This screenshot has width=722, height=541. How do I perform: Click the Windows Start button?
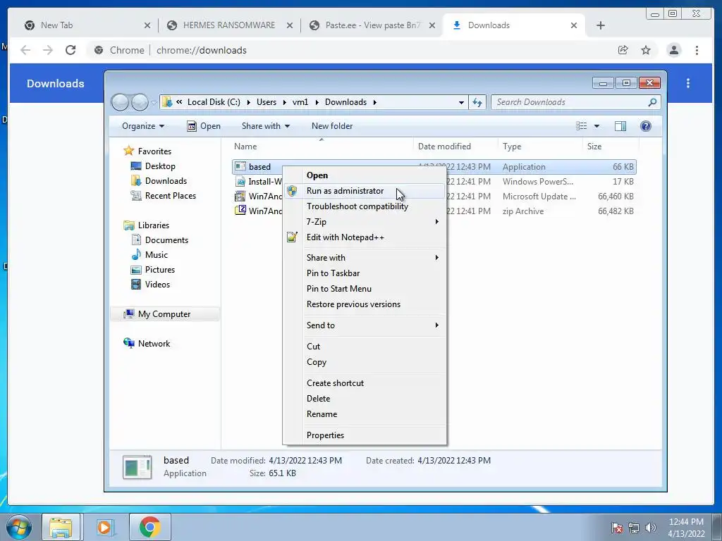tap(18, 527)
